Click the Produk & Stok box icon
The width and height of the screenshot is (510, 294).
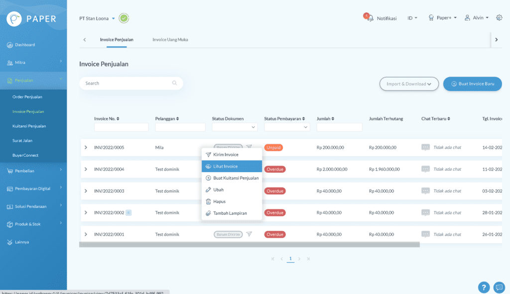[x=9, y=224]
